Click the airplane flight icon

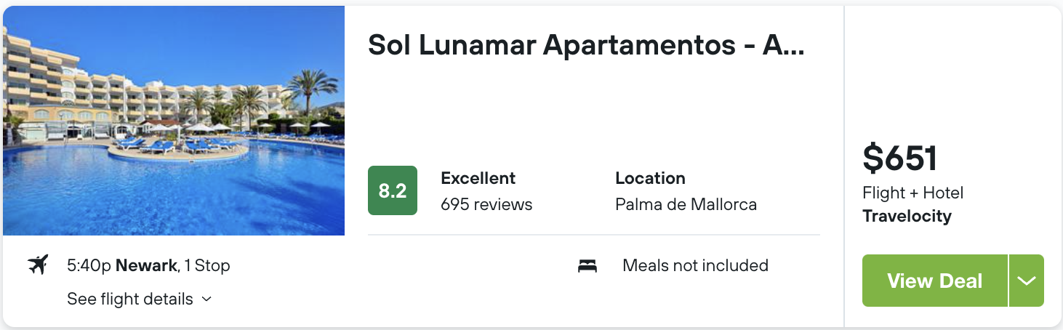click(37, 265)
